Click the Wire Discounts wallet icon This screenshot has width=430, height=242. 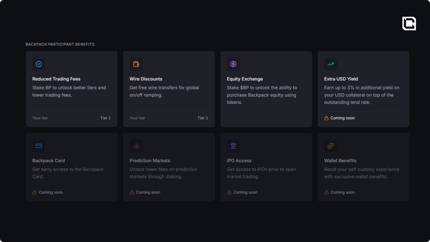[136, 64]
